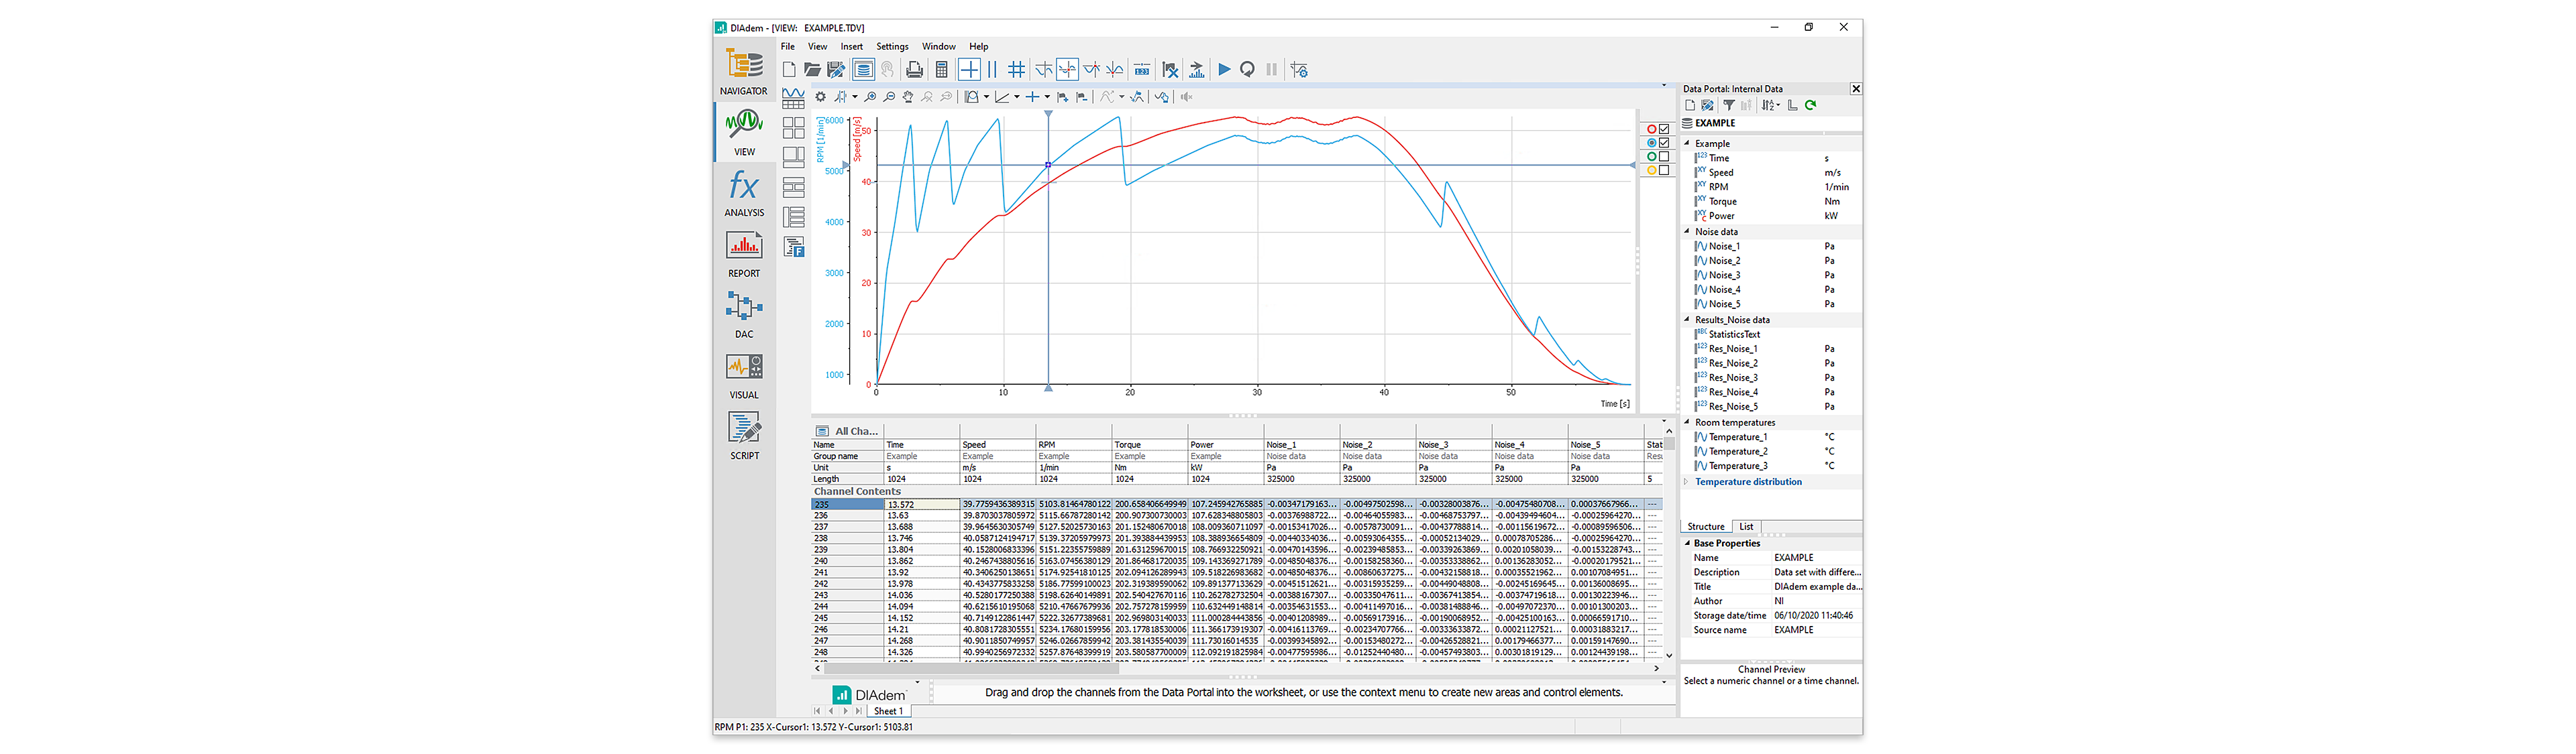Collapse the Noise data group
The height and width of the screenshot is (754, 2576).
(x=1687, y=232)
